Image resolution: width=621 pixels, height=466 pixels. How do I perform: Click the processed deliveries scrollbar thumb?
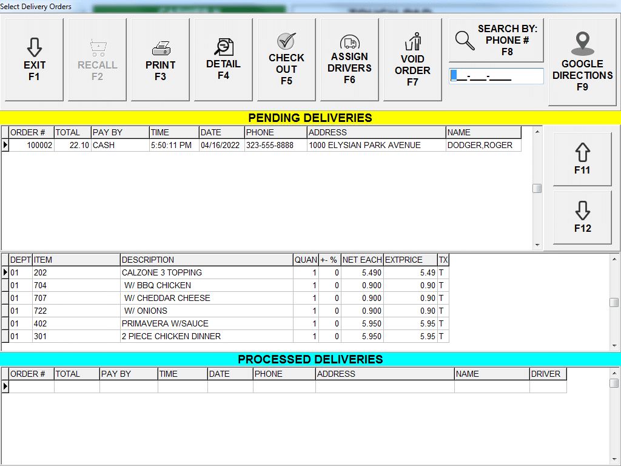(614, 383)
